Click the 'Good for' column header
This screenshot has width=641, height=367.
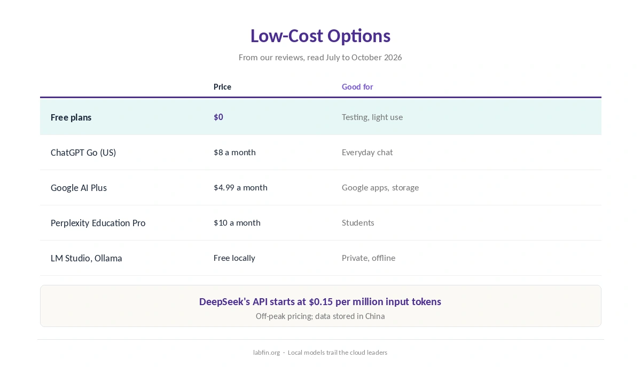[x=357, y=87]
